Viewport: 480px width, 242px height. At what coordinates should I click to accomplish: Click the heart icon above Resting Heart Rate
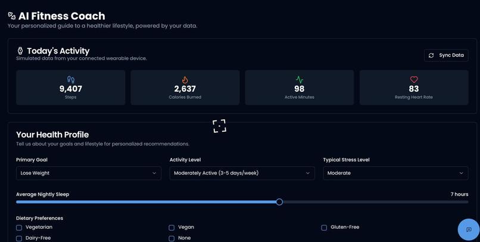point(414,80)
